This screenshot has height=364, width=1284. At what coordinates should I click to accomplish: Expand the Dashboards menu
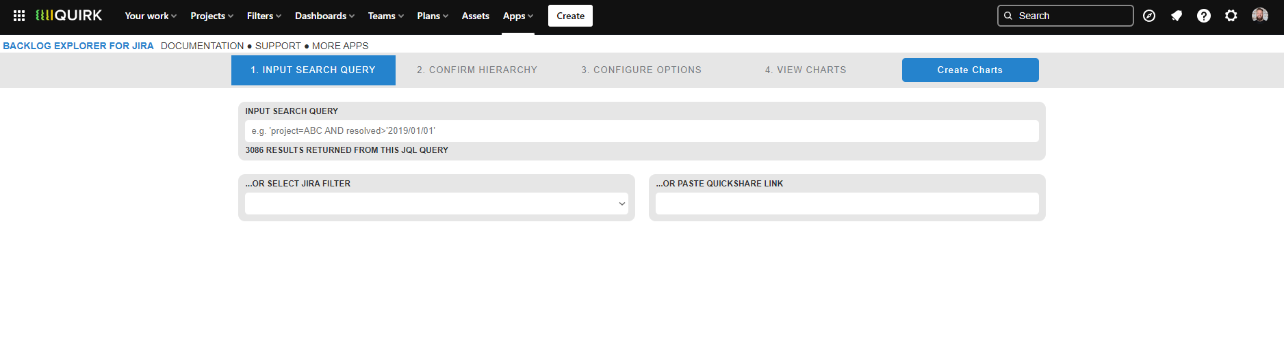tap(324, 16)
